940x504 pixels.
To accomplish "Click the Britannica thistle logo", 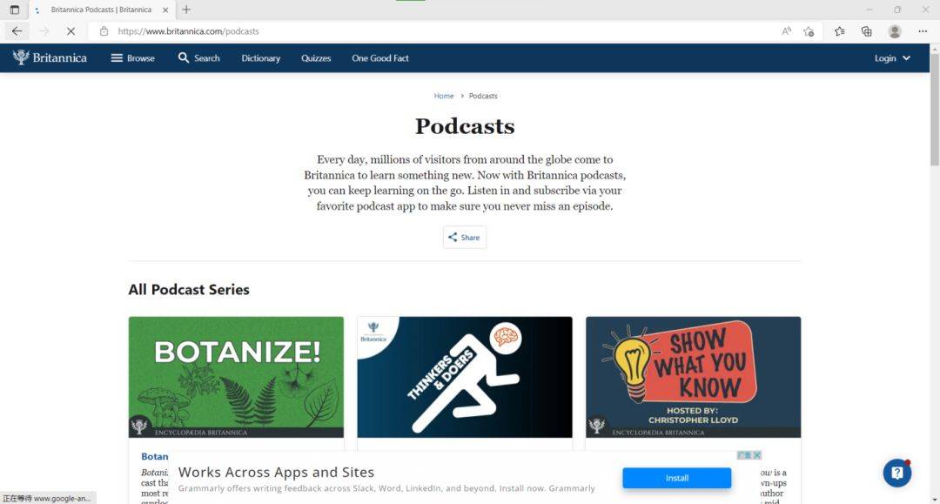I will click(50, 57).
